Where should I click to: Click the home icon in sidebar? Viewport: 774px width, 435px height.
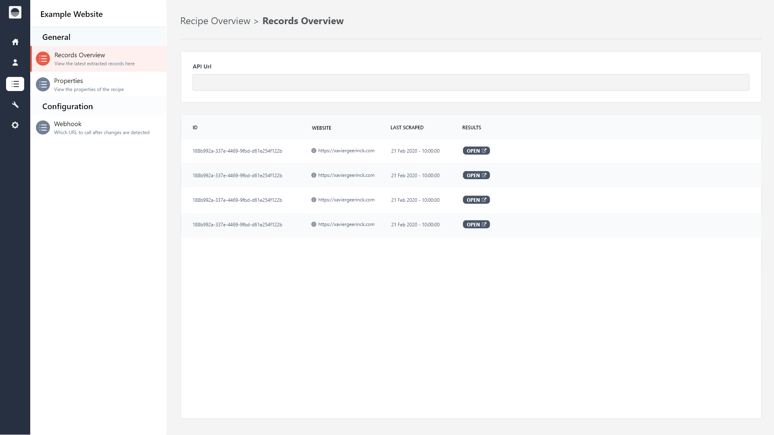15,42
